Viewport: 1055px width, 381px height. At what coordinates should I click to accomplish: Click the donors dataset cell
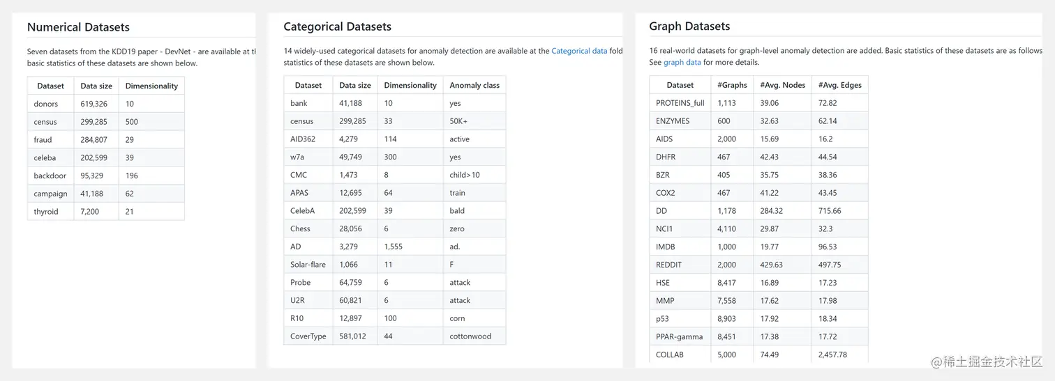point(46,104)
